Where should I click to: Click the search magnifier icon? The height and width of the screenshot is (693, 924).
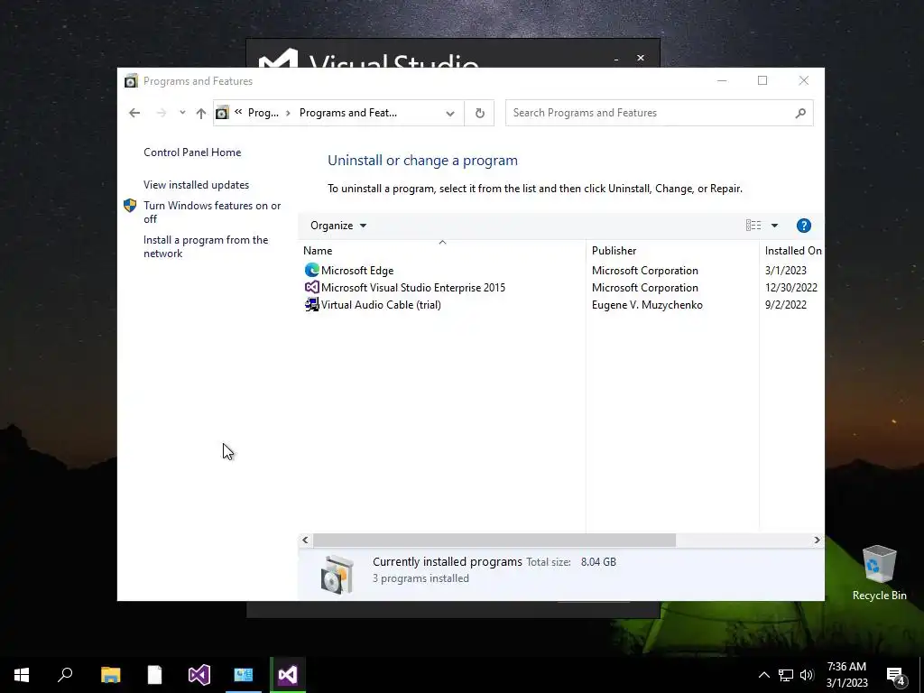tap(799, 113)
